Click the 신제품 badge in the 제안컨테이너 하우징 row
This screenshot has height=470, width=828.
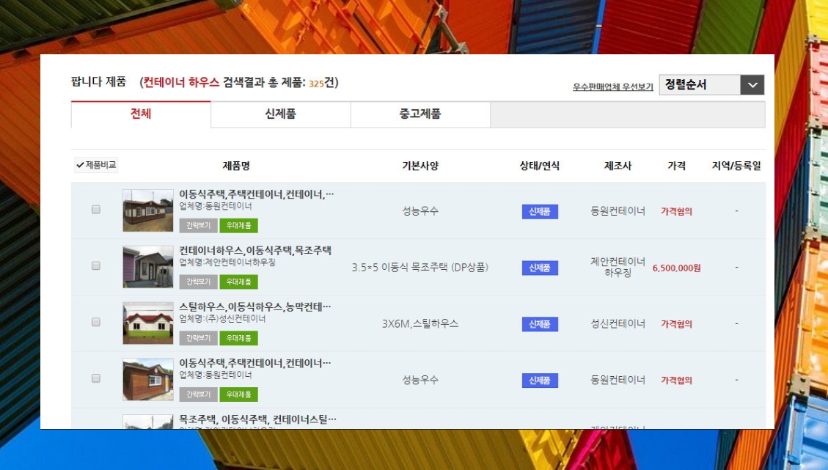540,268
